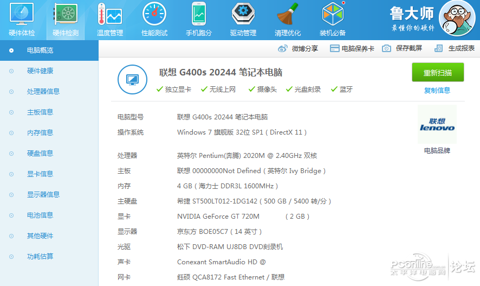Click the 微博分享 Weibo icon
The height and width of the screenshot is (286, 480).
[283, 48]
